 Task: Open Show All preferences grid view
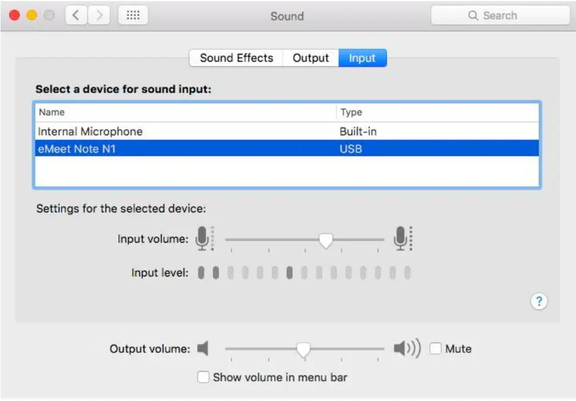pos(134,15)
